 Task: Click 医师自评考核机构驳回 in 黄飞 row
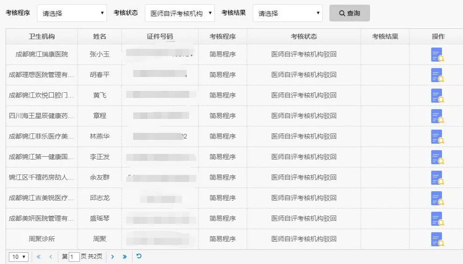(304, 96)
